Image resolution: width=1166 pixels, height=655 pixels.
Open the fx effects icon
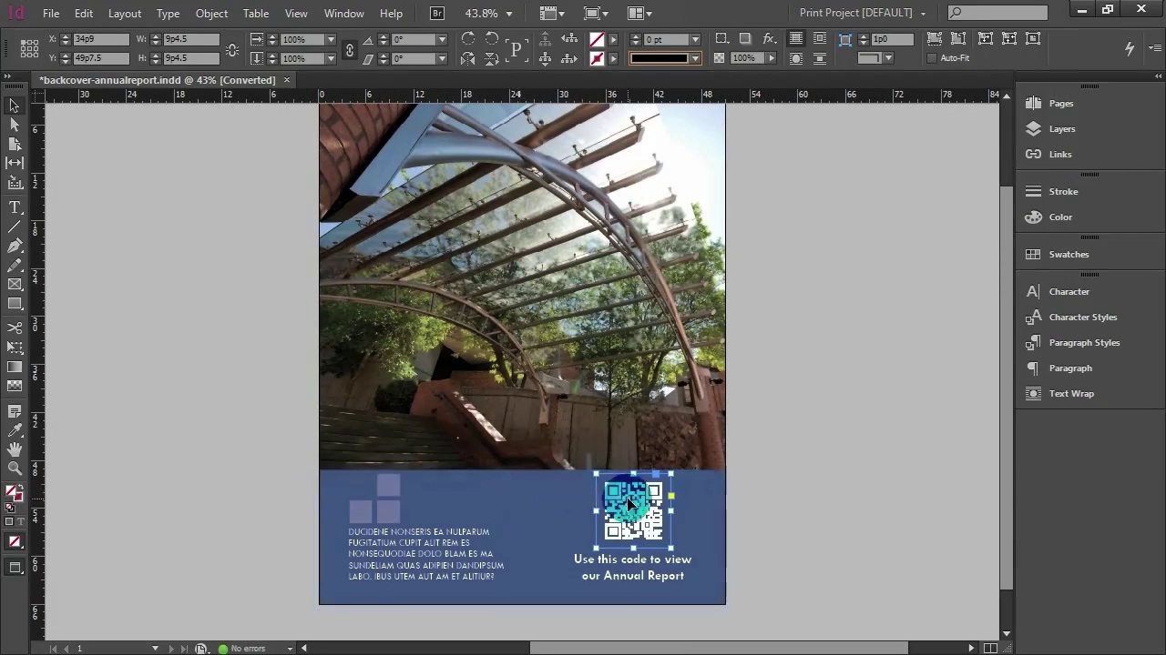[x=770, y=39]
